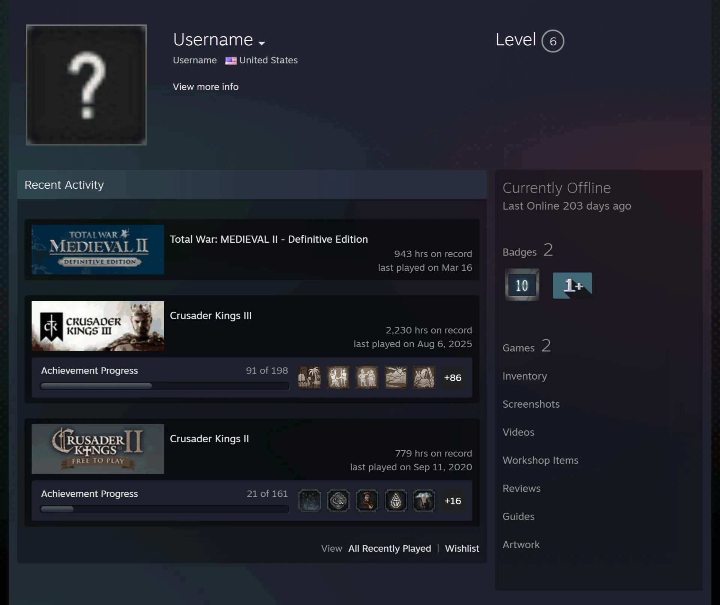The height and width of the screenshot is (605, 720).
Task: Open the Guides link
Action: (x=518, y=516)
